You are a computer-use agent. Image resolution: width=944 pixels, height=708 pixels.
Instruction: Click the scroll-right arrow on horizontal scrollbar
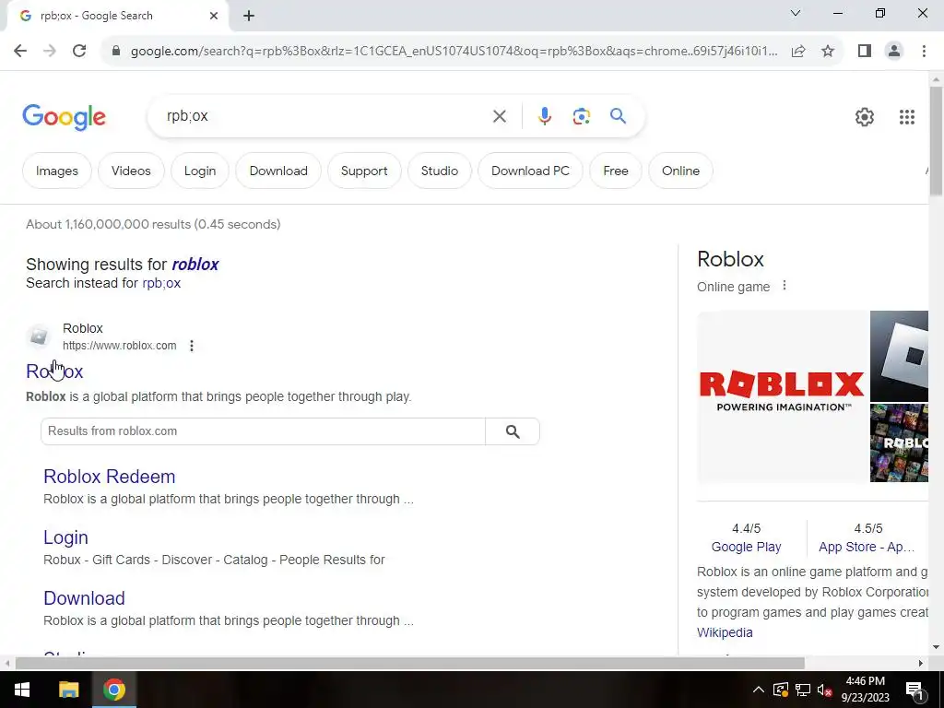pyautogui.click(x=921, y=664)
